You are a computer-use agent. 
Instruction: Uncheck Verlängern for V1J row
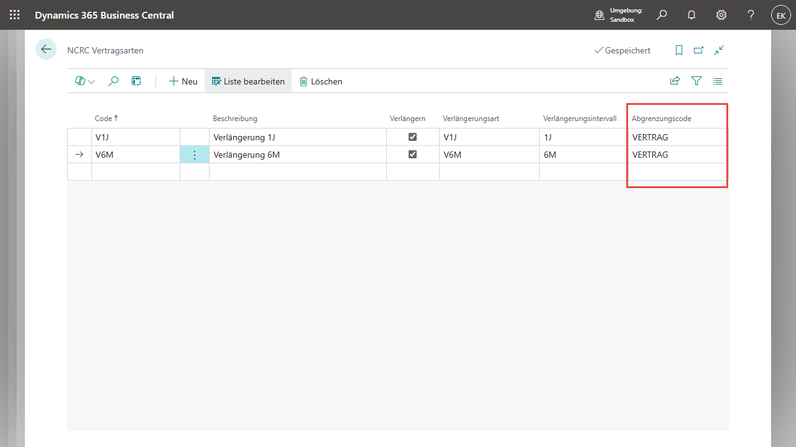(412, 137)
